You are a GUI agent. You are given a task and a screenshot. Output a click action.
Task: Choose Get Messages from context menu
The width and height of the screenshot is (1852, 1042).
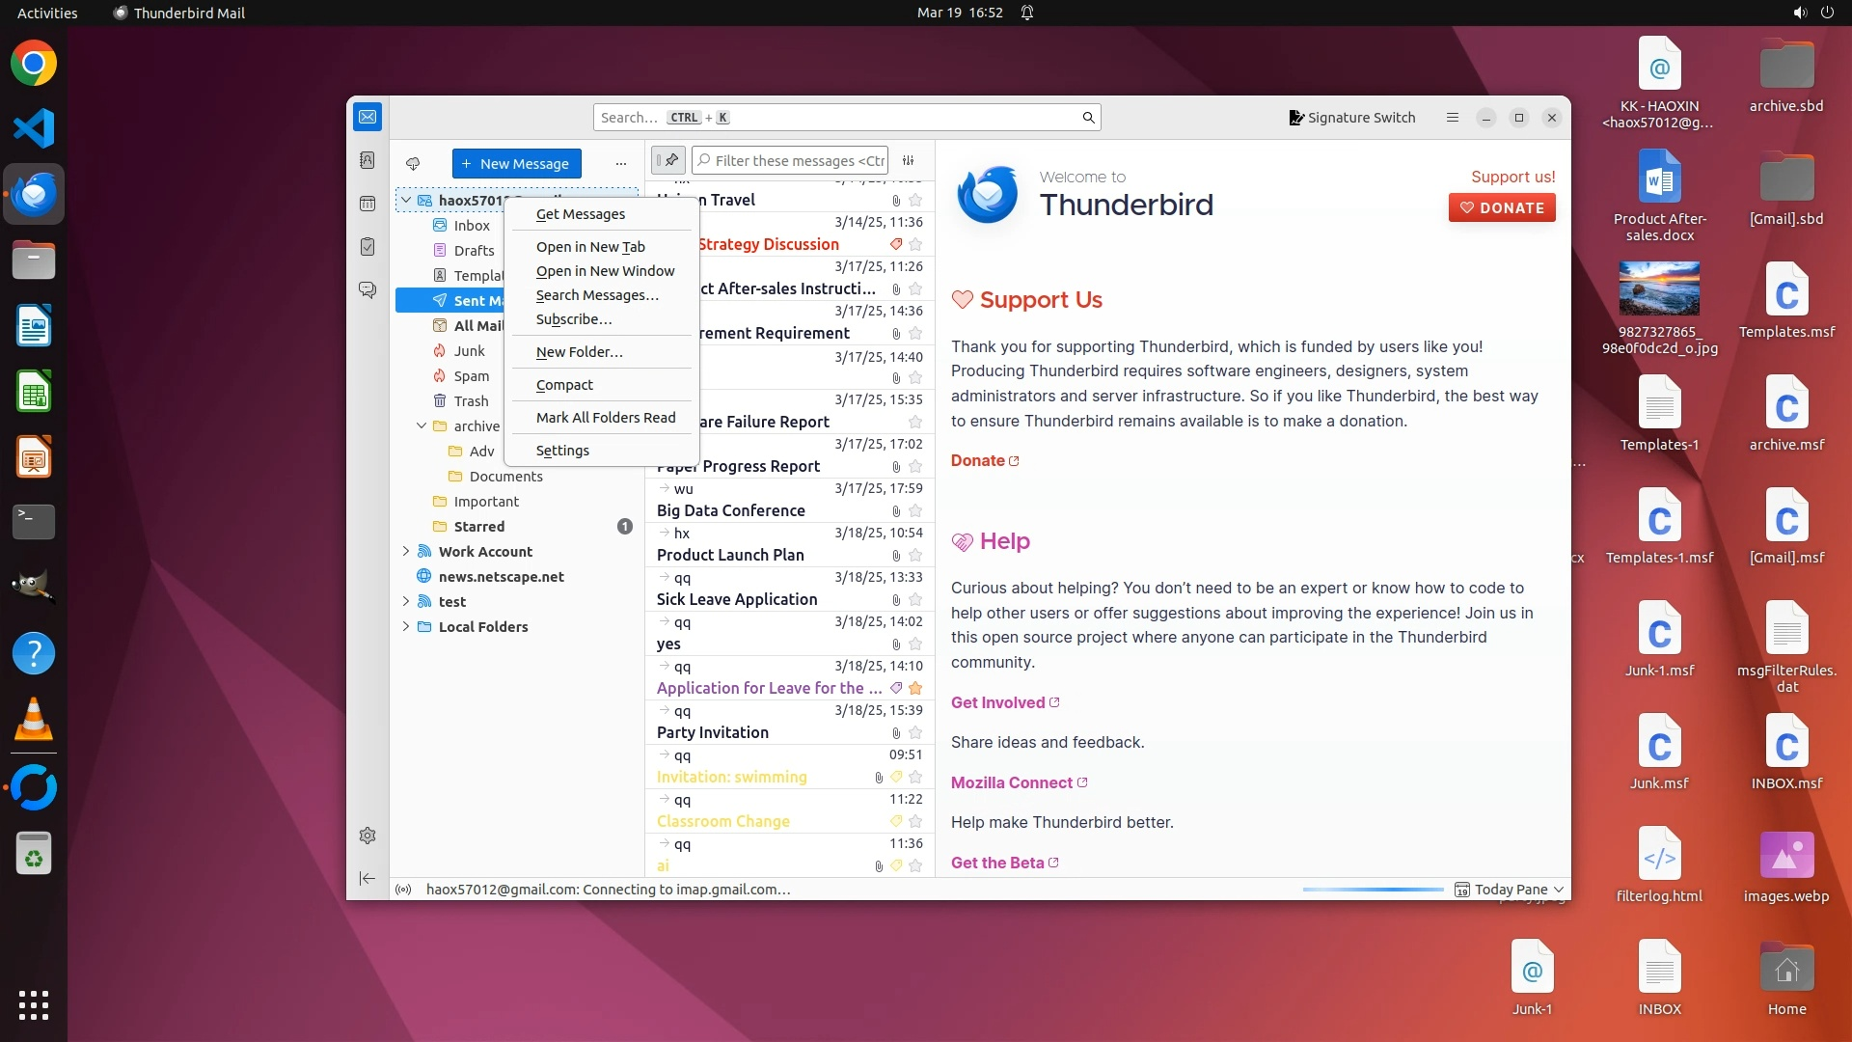coord(581,214)
